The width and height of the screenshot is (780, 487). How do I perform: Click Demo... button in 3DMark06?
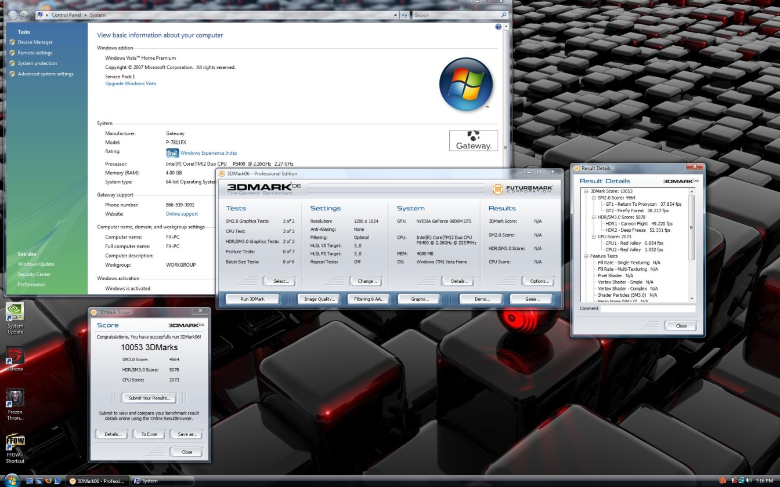pyautogui.click(x=481, y=299)
